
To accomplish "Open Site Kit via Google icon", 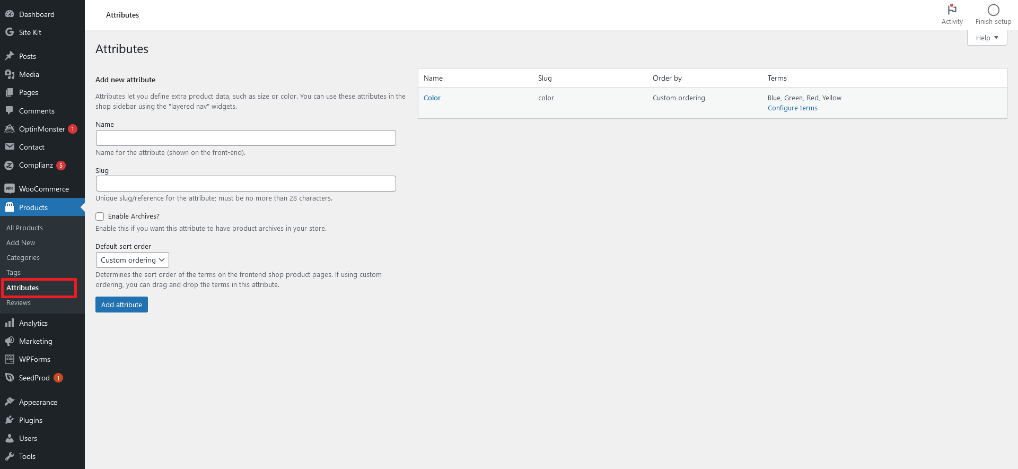I will (10, 32).
